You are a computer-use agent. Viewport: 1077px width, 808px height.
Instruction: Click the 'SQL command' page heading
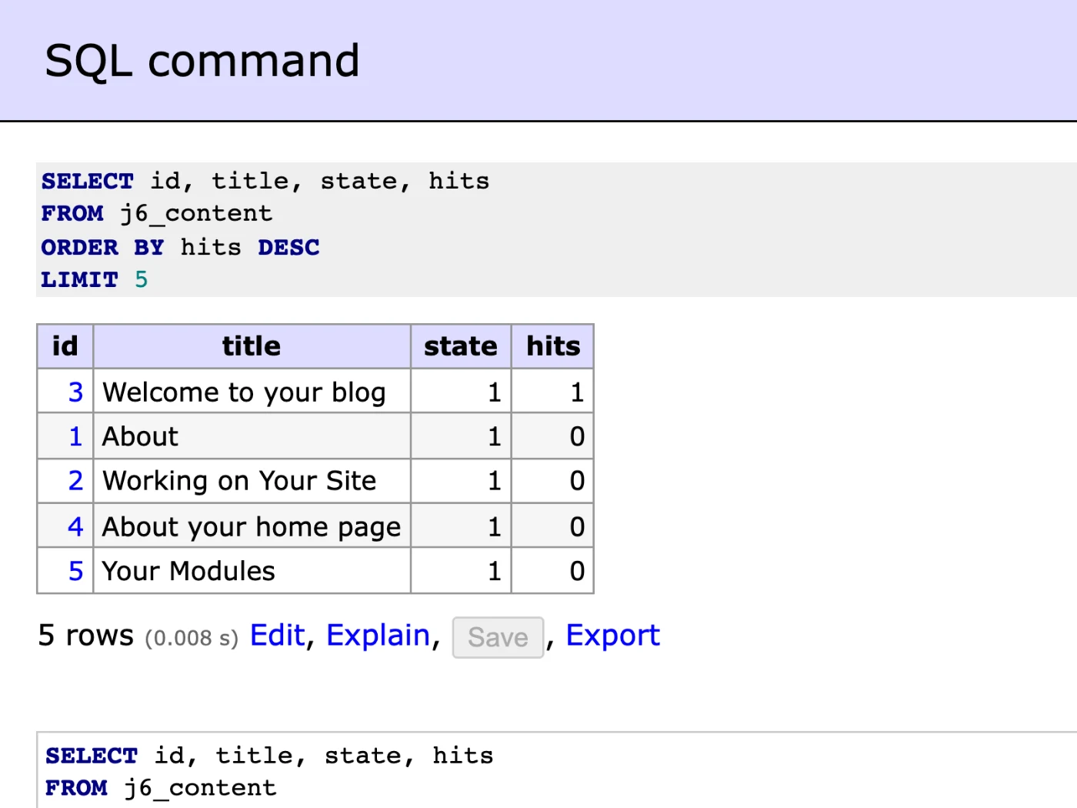(202, 61)
